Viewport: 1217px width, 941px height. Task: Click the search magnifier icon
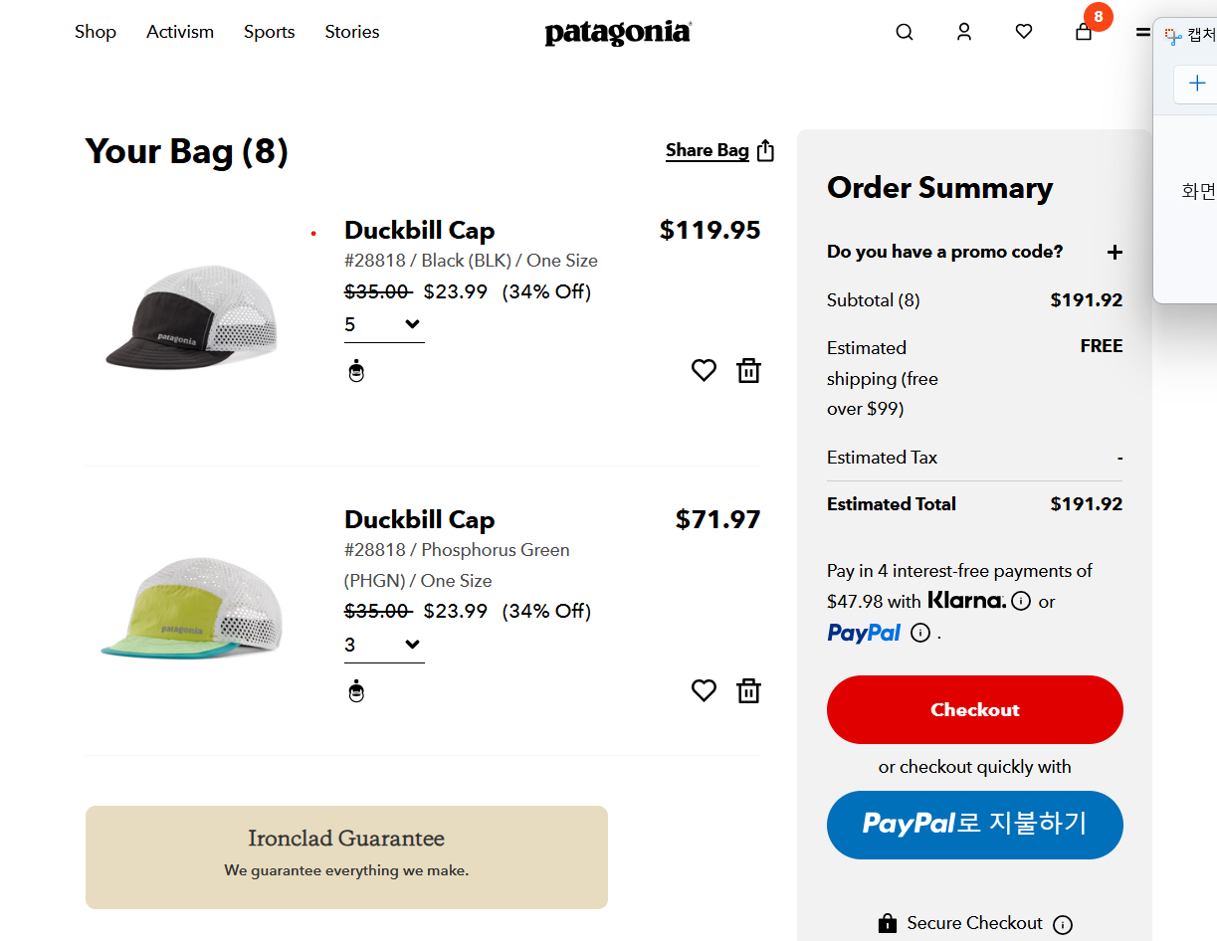coord(904,32)
